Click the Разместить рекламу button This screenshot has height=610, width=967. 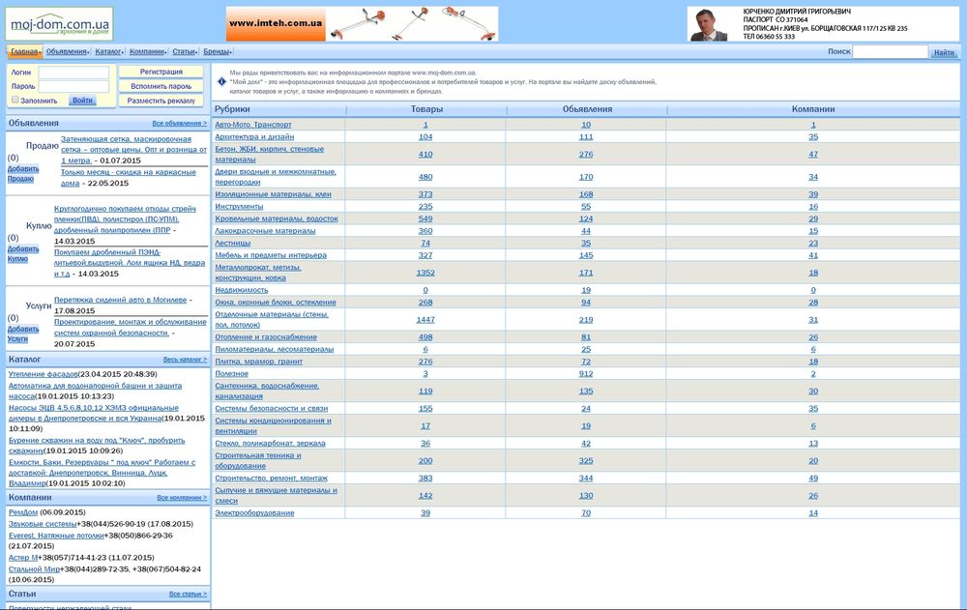161,101
